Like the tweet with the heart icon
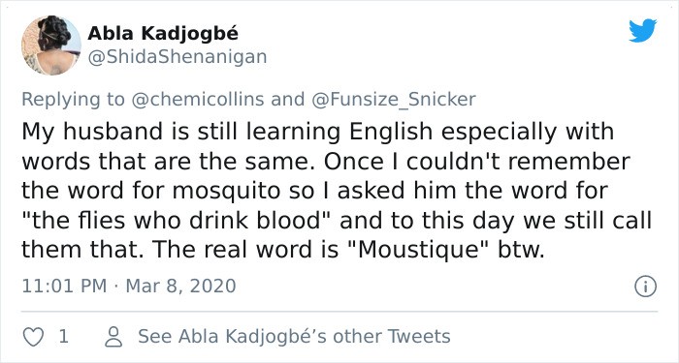Viewport: 679px width, 363px height. pos(33,337)
